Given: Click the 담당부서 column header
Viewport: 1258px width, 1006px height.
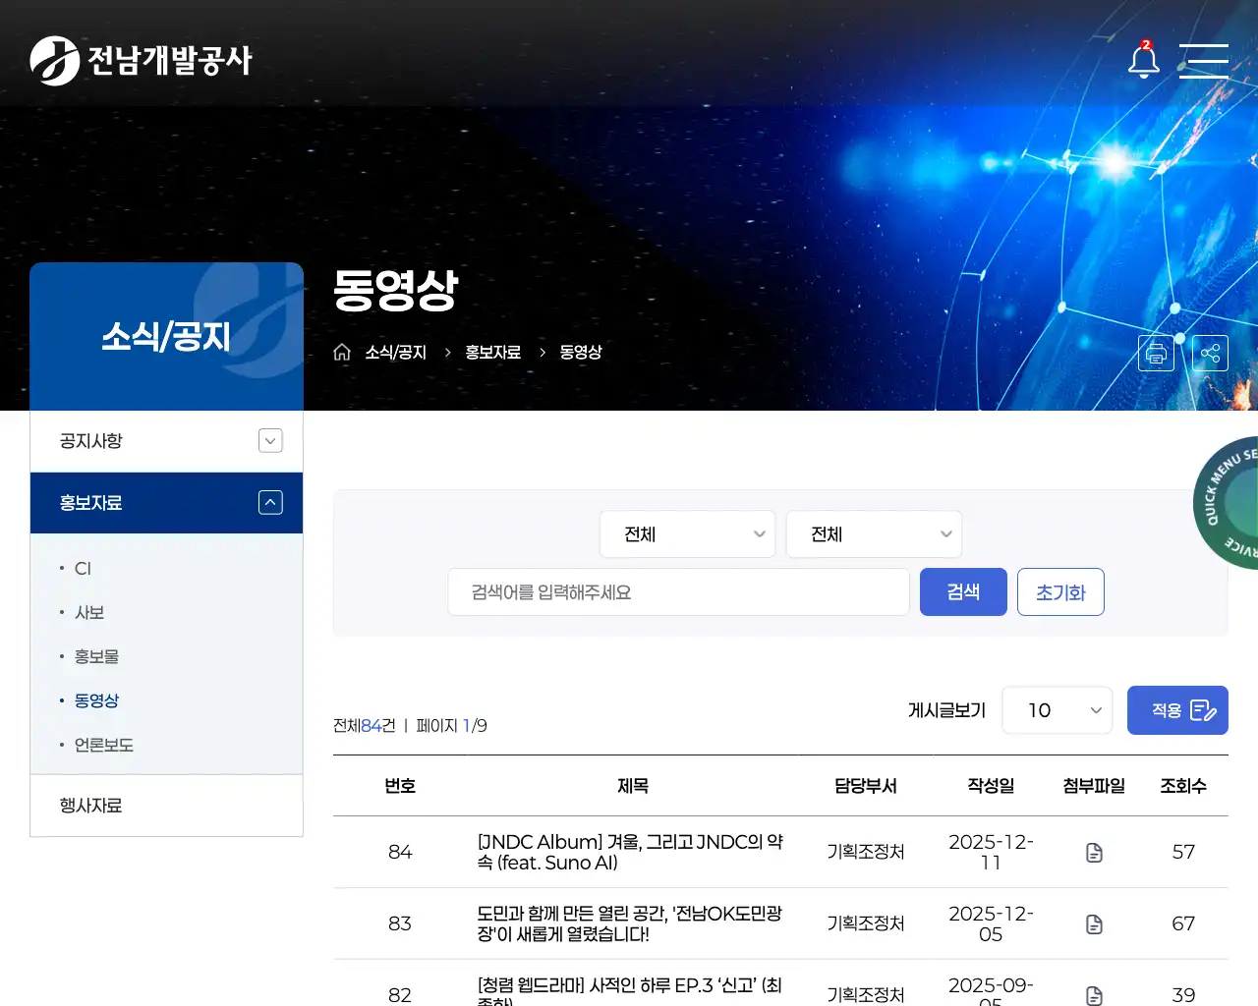Looking at the screenshot, I should coord(865,786).
